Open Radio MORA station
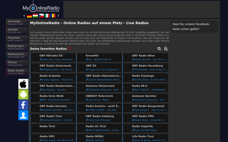The height and width of the screenshot is (142, 228). (99, 138)
